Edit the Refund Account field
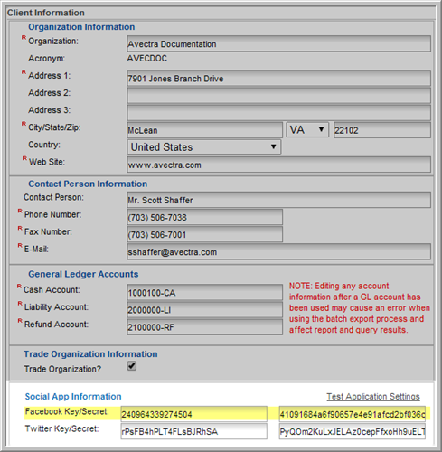The height and width of the screenshot is (452, 442). (x=204, y=327)
